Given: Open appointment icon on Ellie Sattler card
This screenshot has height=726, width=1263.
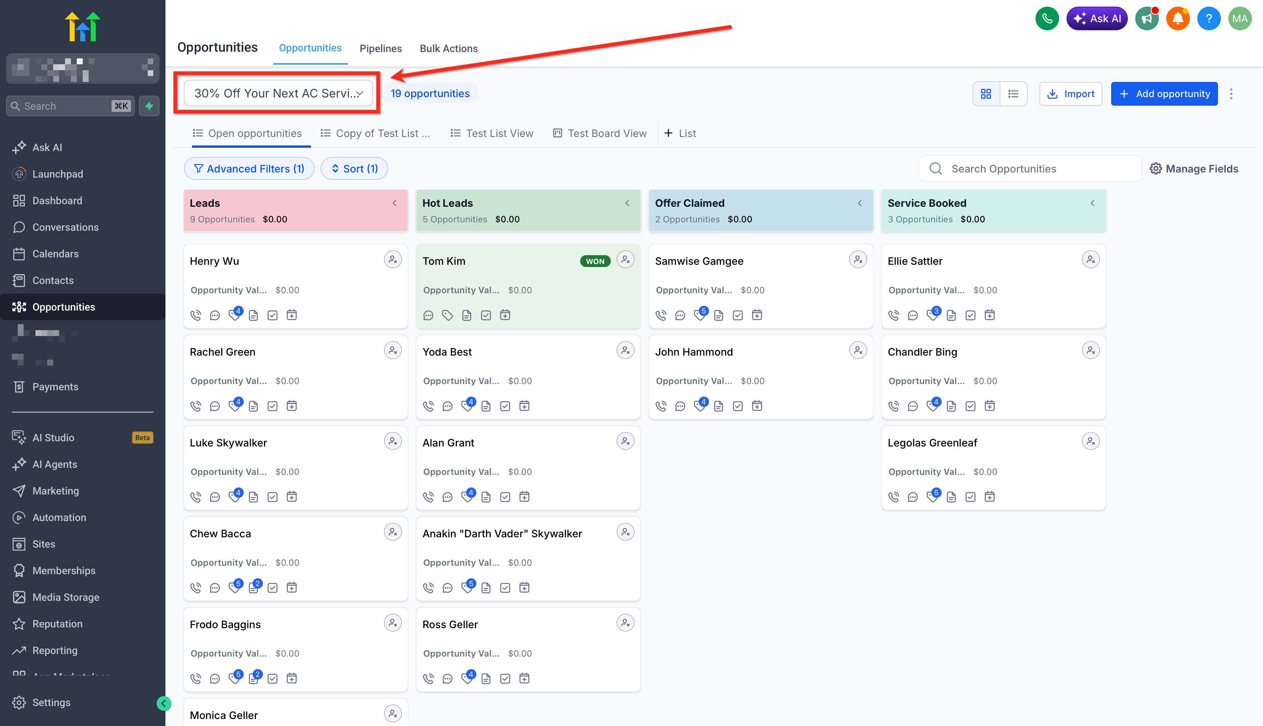Looking at the screenshot, I should click(990, 315).
